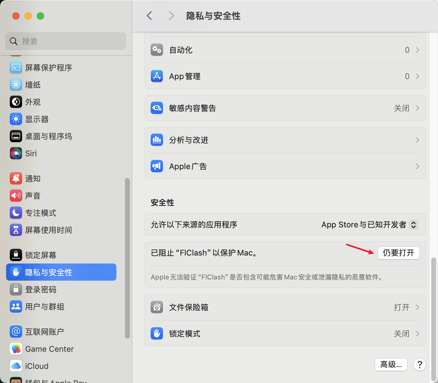Click the Automation gears icon (自动化)
The height and width of the screenshot is (383, 438).
point(157,50)
